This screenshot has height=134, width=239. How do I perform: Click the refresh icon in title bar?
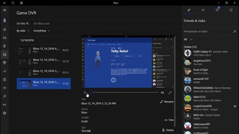[13, 3]
